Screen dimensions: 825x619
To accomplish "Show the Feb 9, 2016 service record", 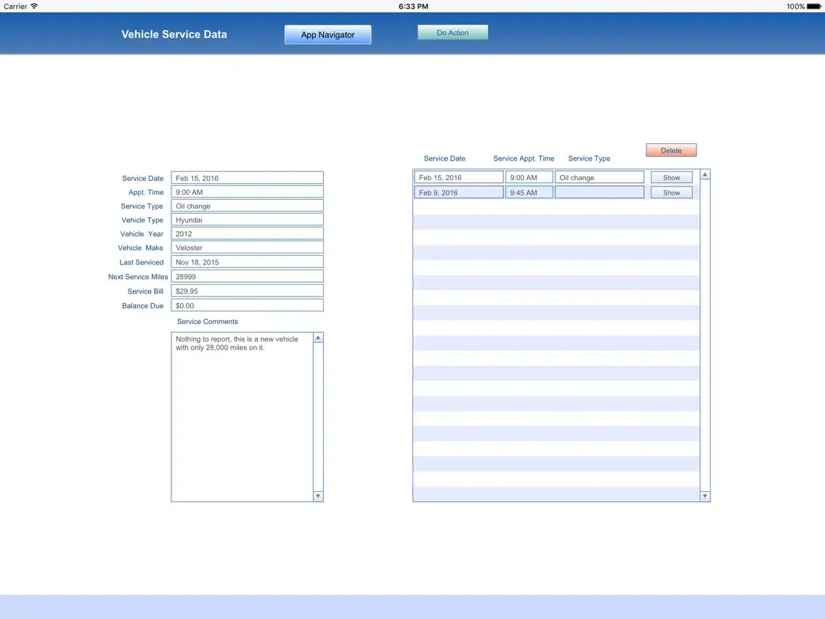I will (671, 193).
